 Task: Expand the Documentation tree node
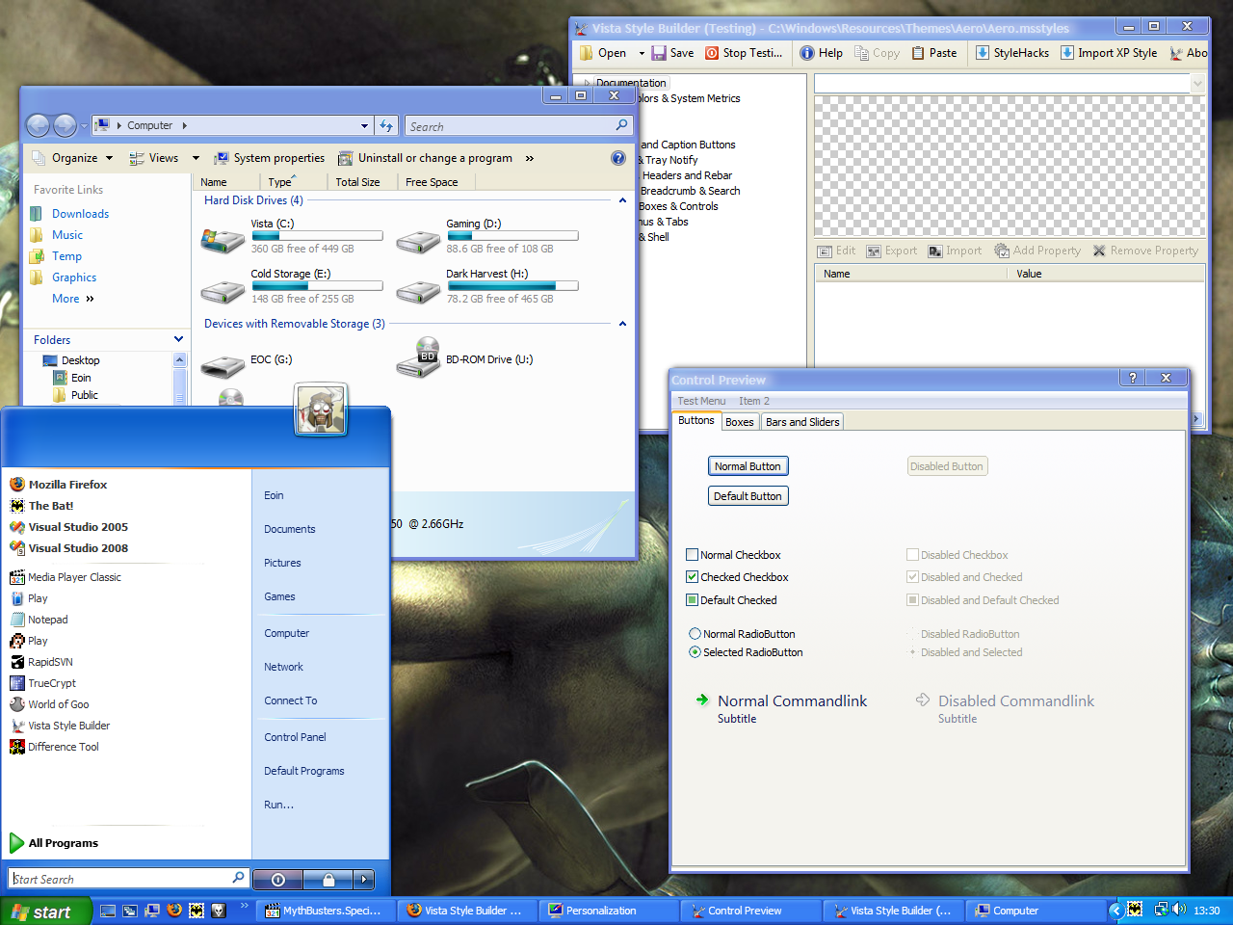point(587,83)
